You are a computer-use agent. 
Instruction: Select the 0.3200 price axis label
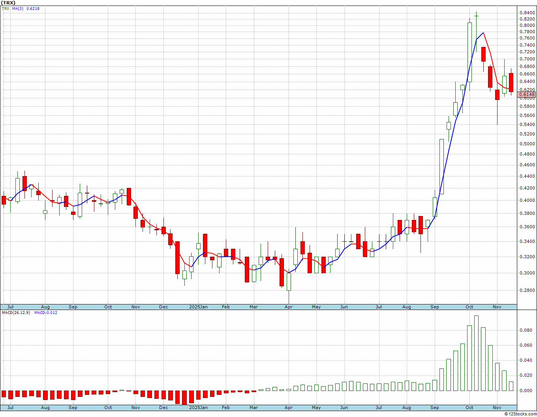point(527,257)
